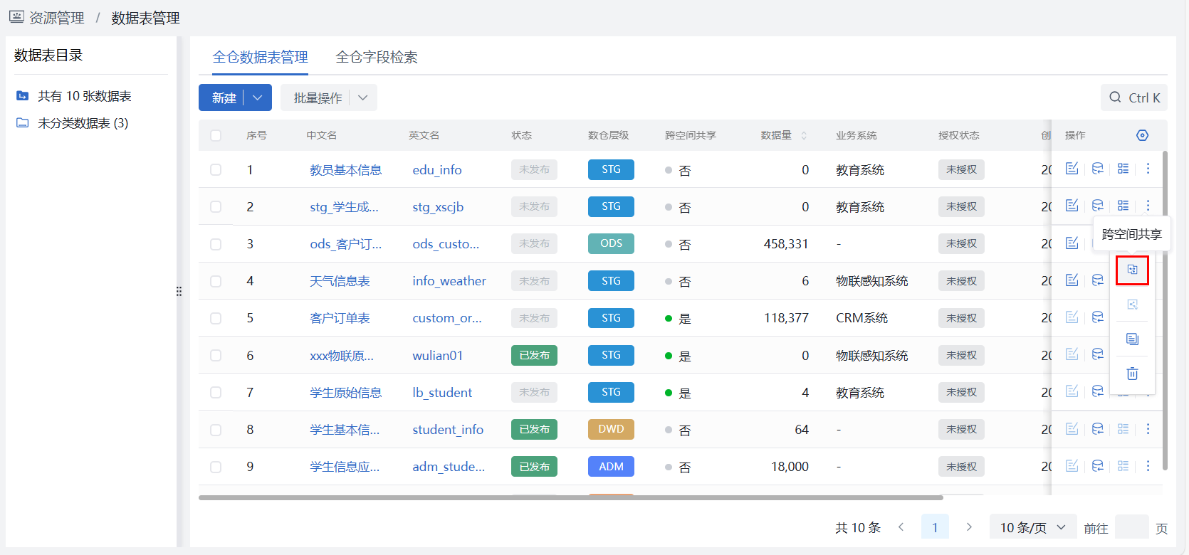Image resolution: width=1189 pixels, height=555 pixels.
Task: Open the 10 条/页 page size dropdown
Action: (x=1032, y=527)
